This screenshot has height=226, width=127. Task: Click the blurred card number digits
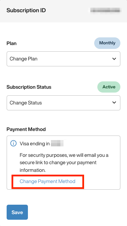point(57,144)
